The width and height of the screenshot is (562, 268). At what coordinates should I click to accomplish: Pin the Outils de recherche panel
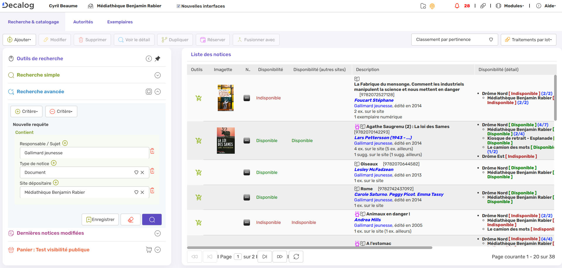(157, 58)
